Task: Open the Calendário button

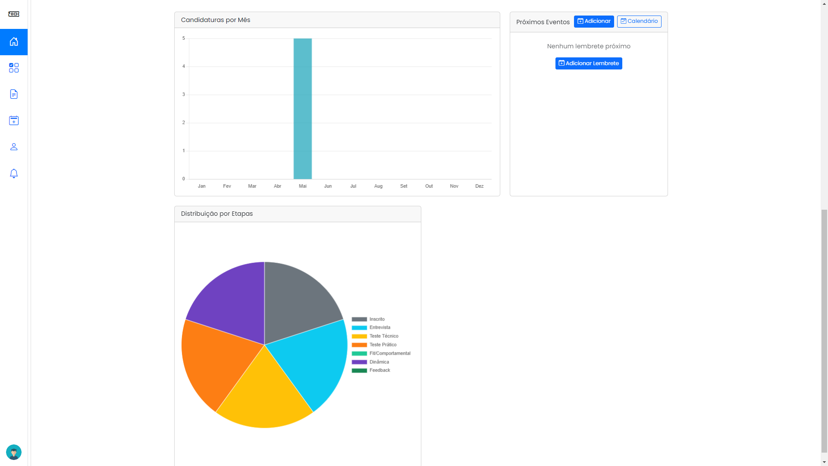Action: (639, 21)
